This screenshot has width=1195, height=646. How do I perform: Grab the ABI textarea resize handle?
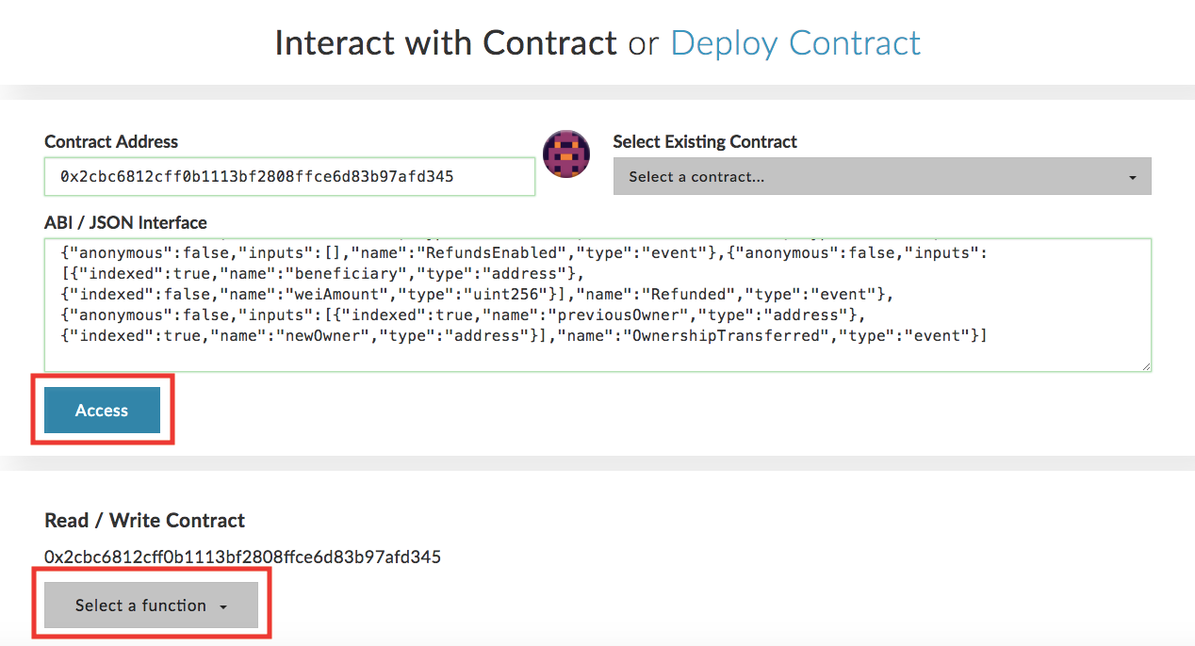click(1146, 366)
